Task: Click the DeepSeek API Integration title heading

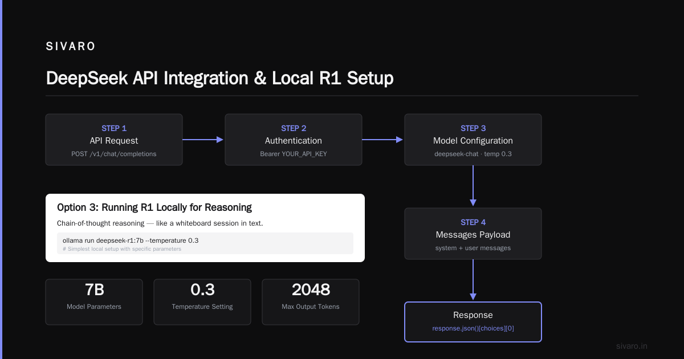Action: [x=219, y=78]
